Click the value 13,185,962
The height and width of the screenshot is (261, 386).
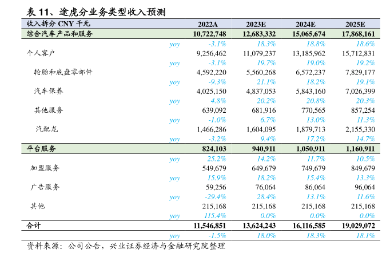point(309,53)
